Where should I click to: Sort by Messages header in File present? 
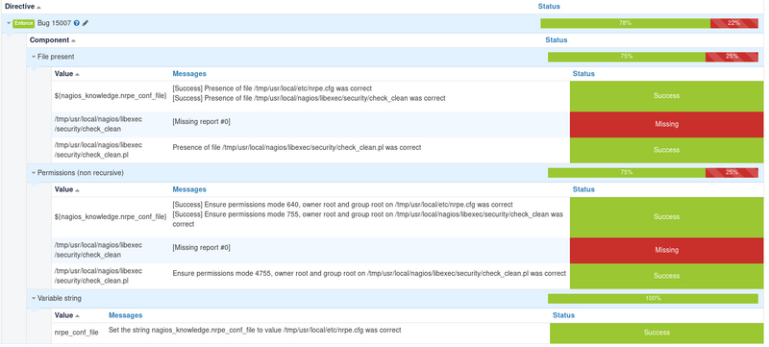[189, 74]
